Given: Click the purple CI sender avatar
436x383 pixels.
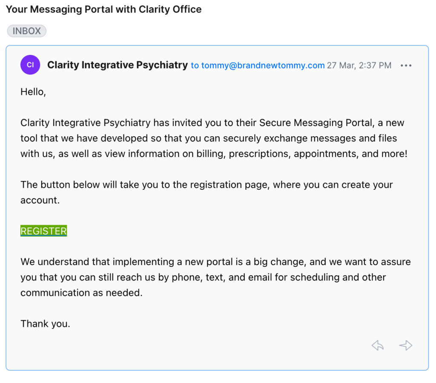Looking at the screenshot, I should click(30, 65).
